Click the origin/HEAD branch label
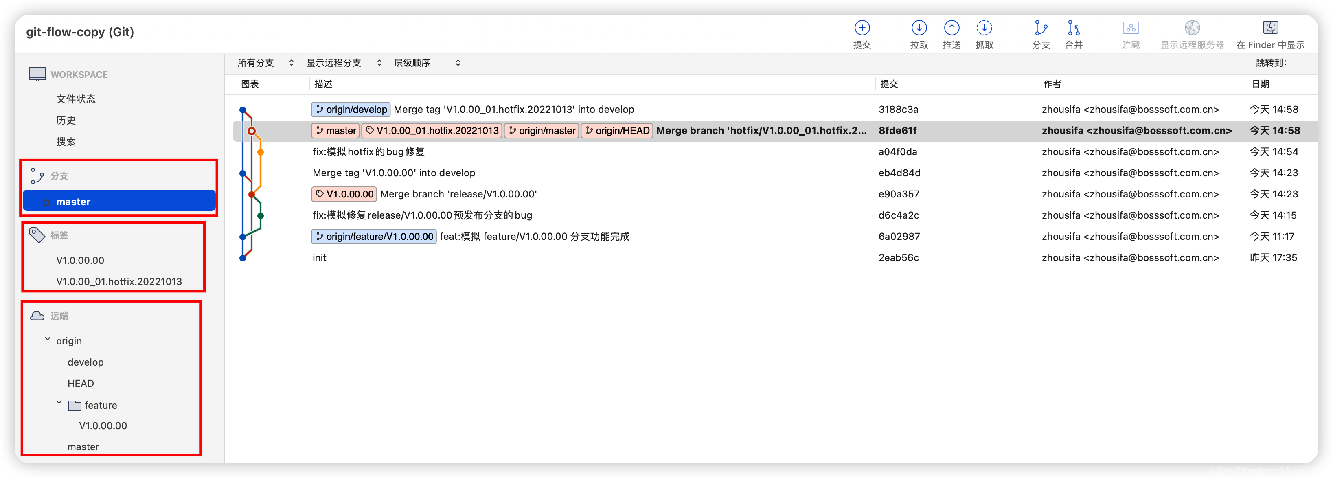 [617, 130]
